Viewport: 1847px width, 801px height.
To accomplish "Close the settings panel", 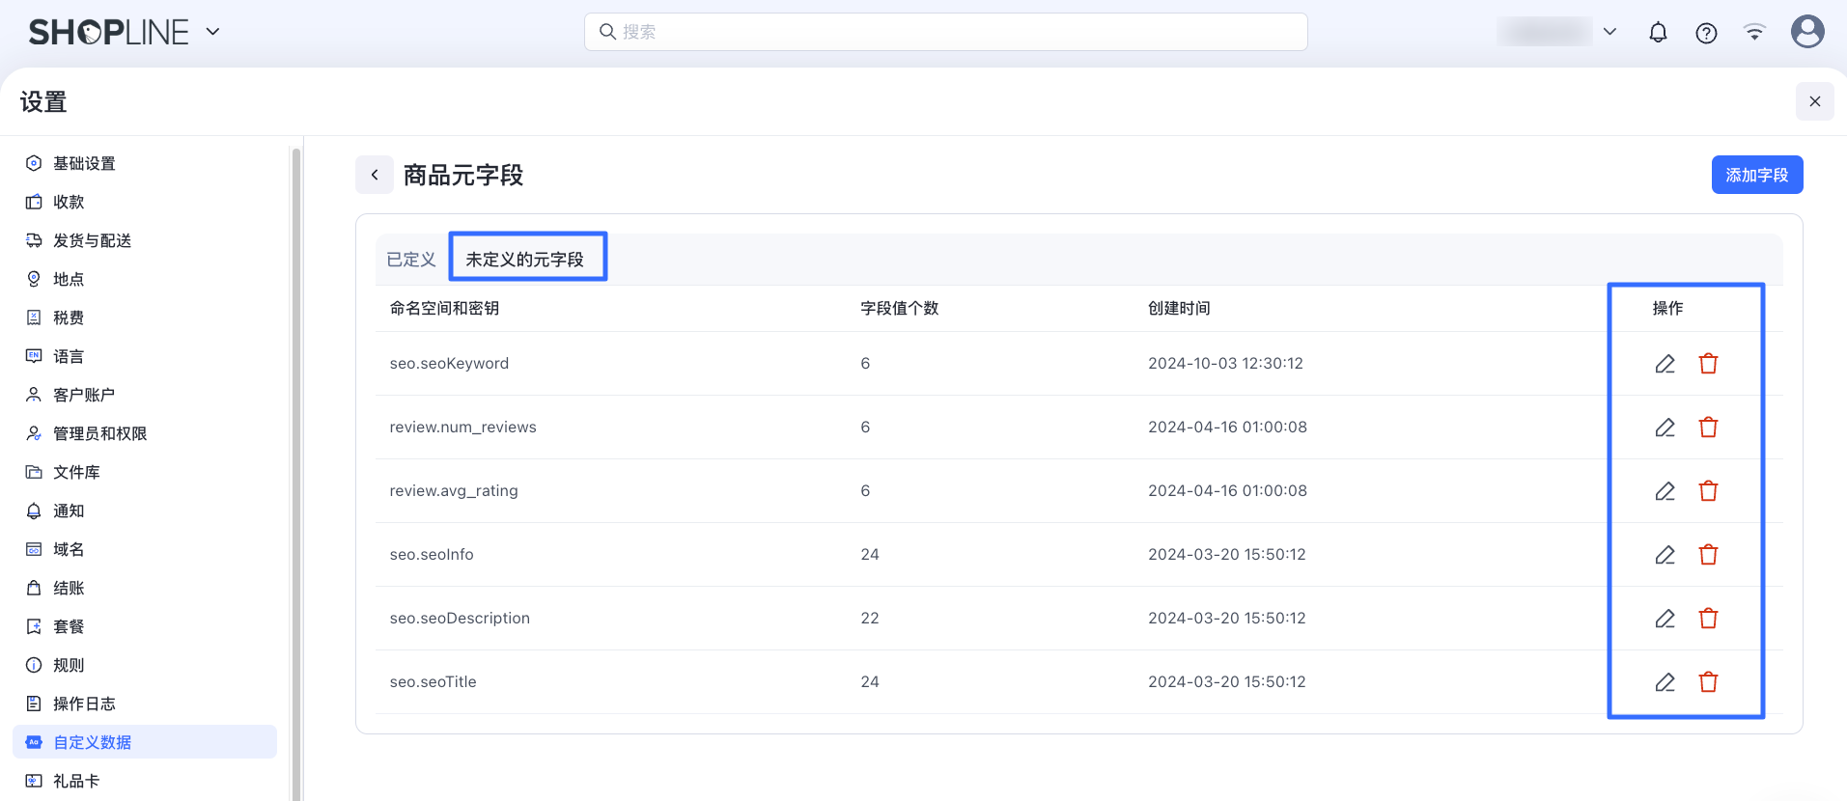I will click(1814, 101).
